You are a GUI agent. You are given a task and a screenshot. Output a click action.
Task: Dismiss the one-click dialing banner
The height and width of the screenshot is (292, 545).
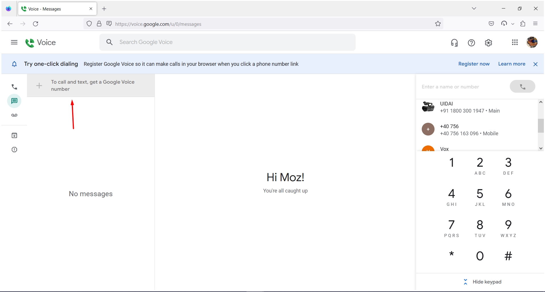pyautogui.click(x=535, y=64)
